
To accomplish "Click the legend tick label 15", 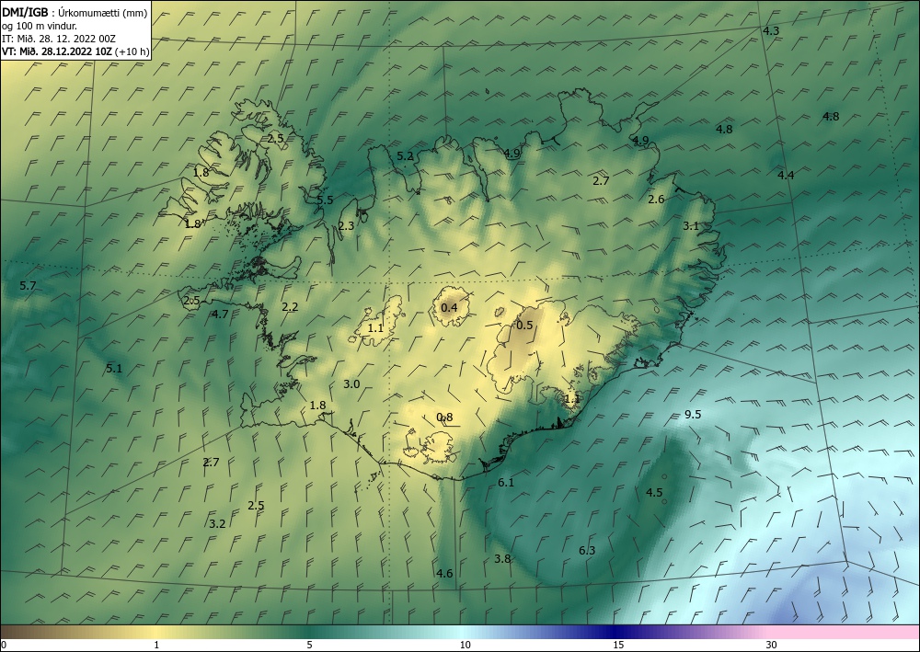I will tap(618, 645).
